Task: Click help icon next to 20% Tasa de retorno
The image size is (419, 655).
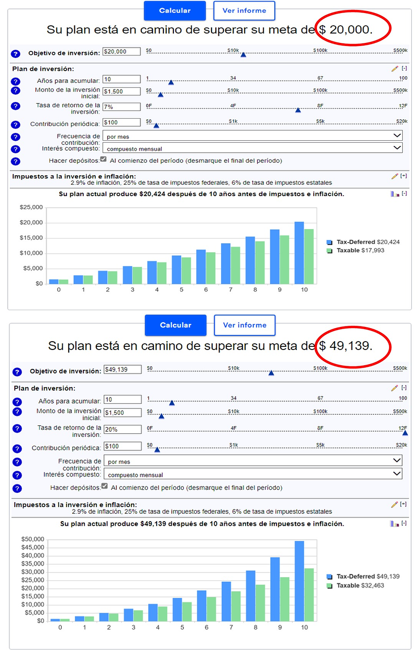Action: coord(17,428)
